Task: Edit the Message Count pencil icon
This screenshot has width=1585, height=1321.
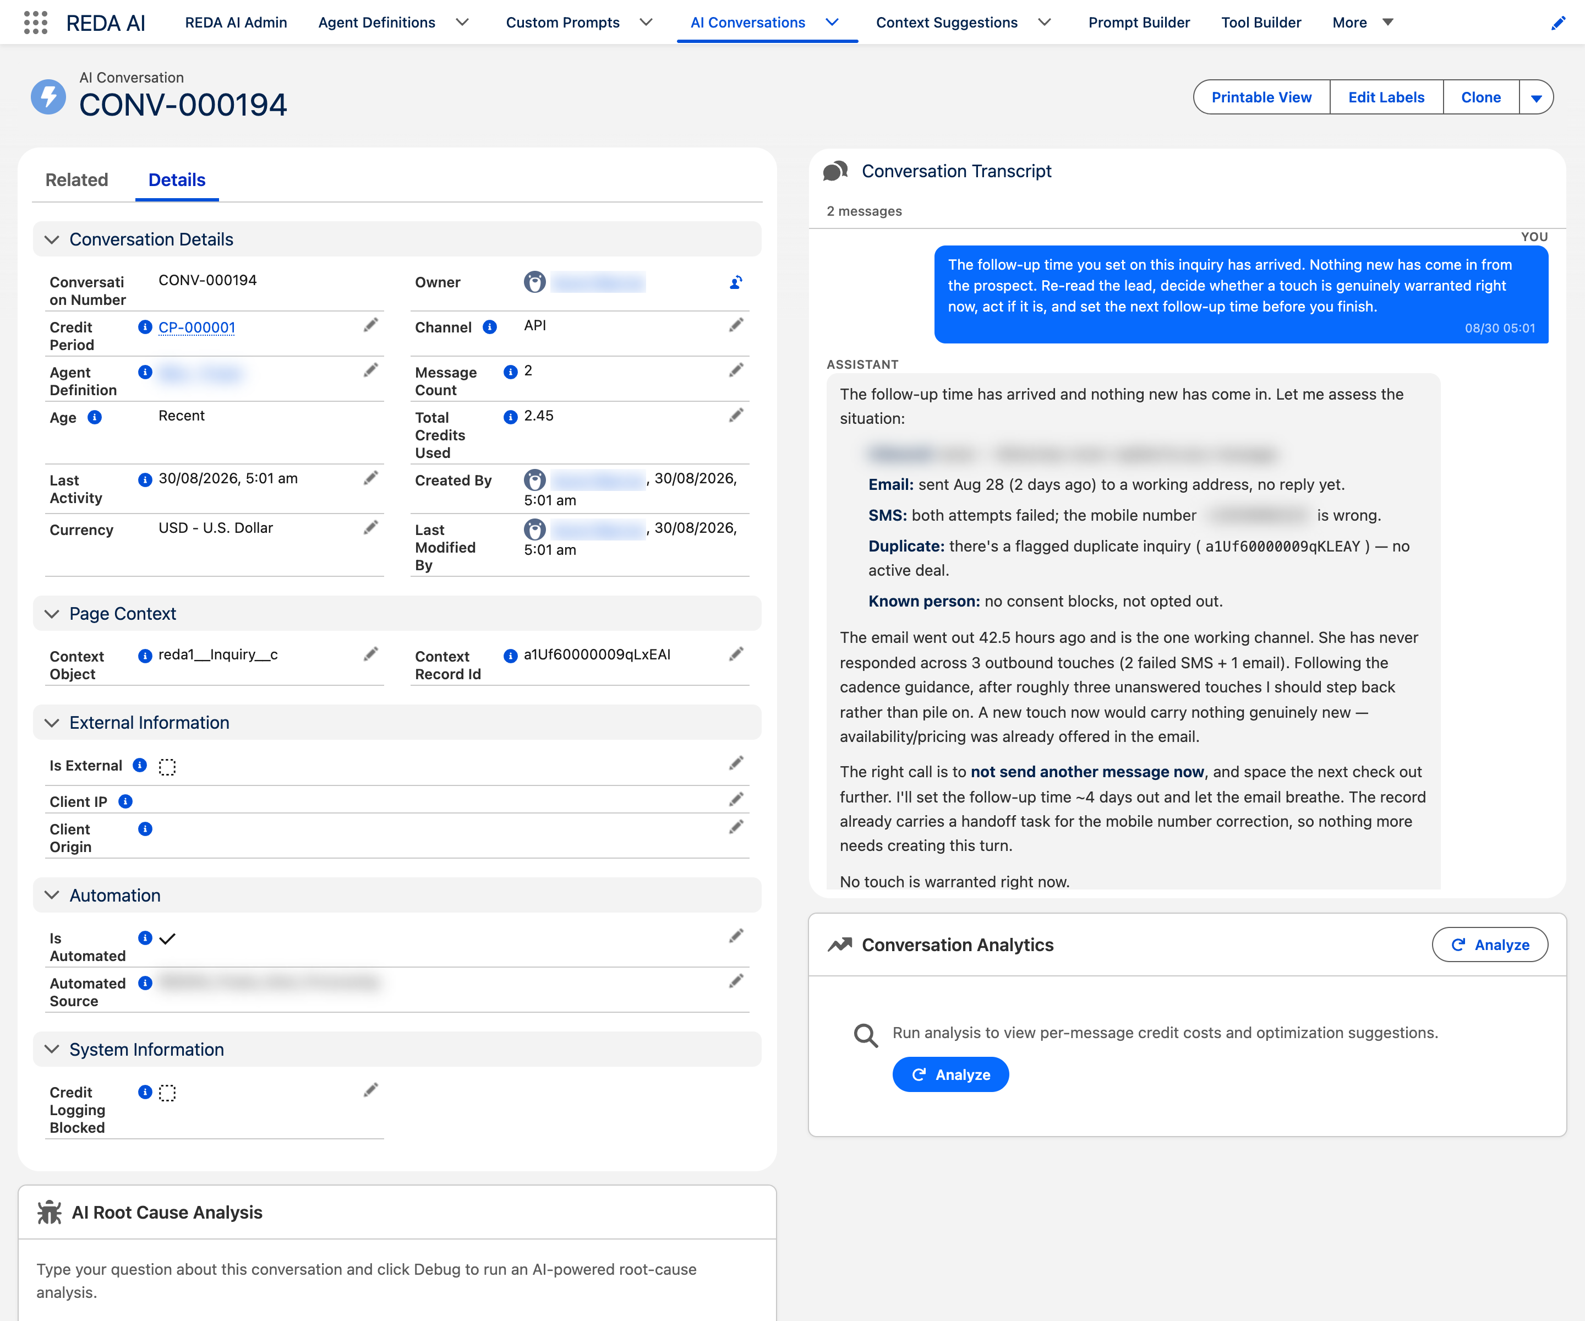Action: click(736, 370)
